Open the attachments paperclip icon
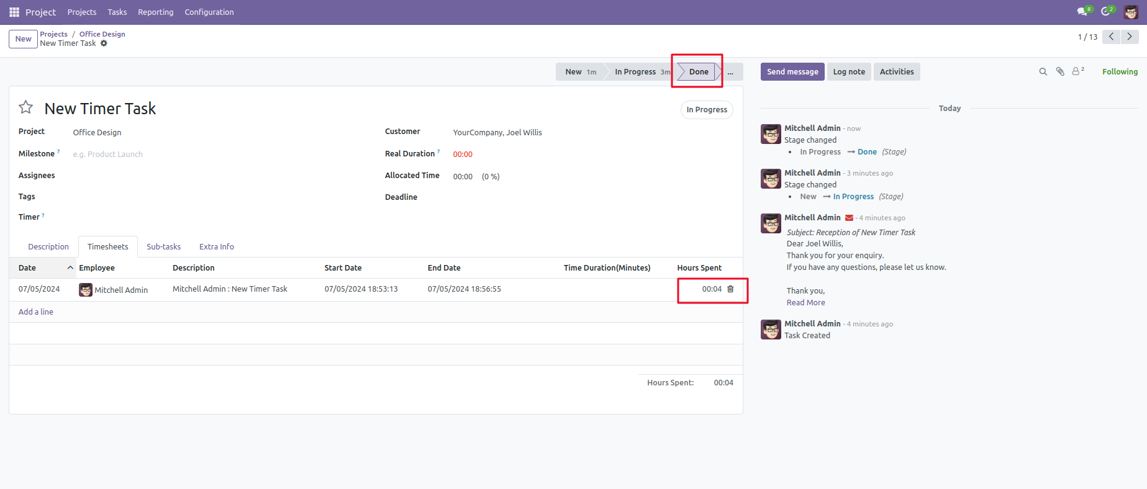This screenshot has height=489, width=1147. tap(1060, 72)
